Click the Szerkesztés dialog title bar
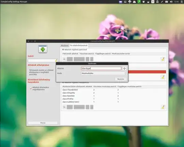 [92, 64]
